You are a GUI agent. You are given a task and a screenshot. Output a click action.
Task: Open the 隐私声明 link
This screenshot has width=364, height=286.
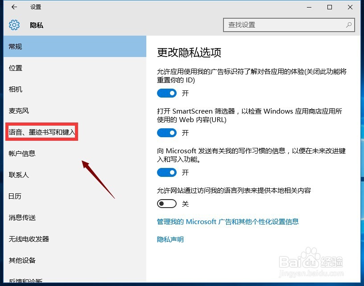coord(170,239)
